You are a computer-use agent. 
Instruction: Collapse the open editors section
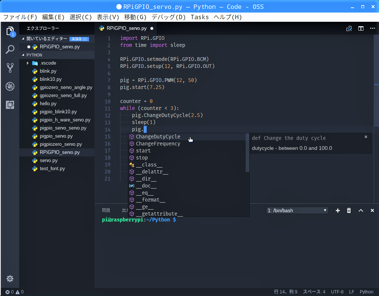[23, 39]
